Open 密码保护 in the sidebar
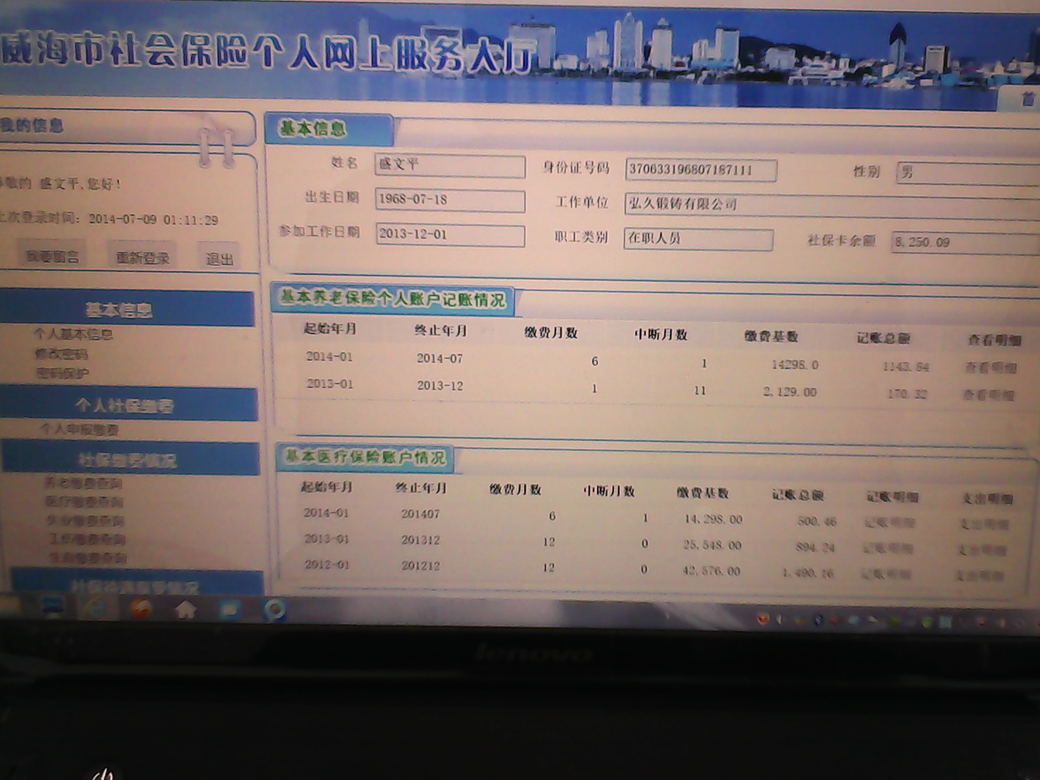 [x=62, y=373]
